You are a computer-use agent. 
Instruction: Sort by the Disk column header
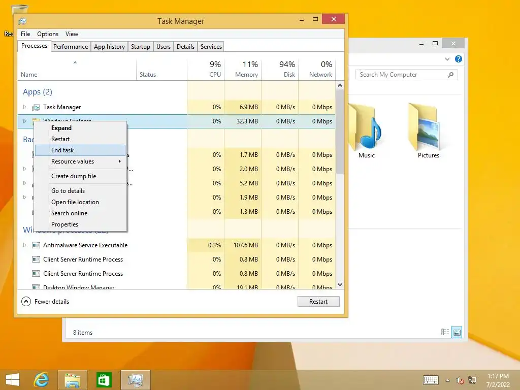[280, 70]
